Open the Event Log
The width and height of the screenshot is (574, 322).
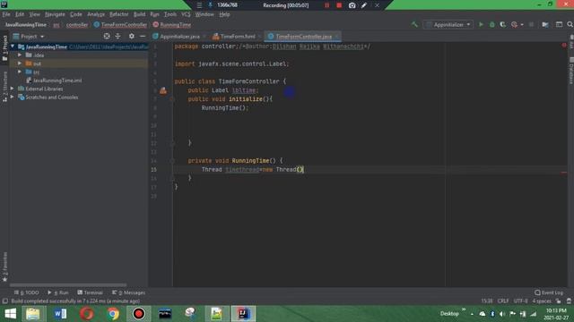[549, 292]
